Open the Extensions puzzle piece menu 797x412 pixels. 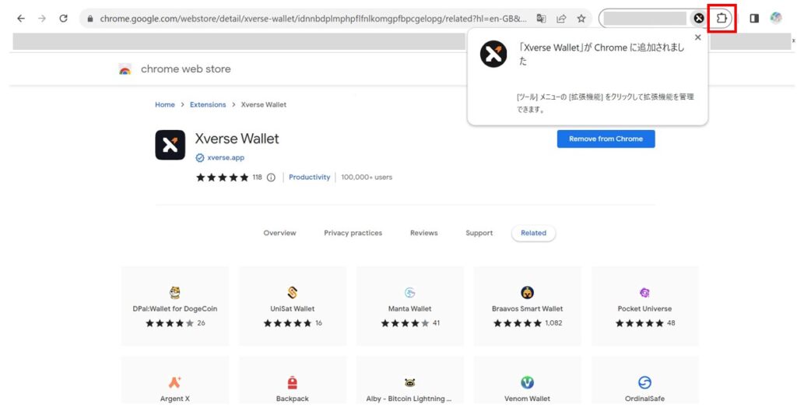click(722, 19)
